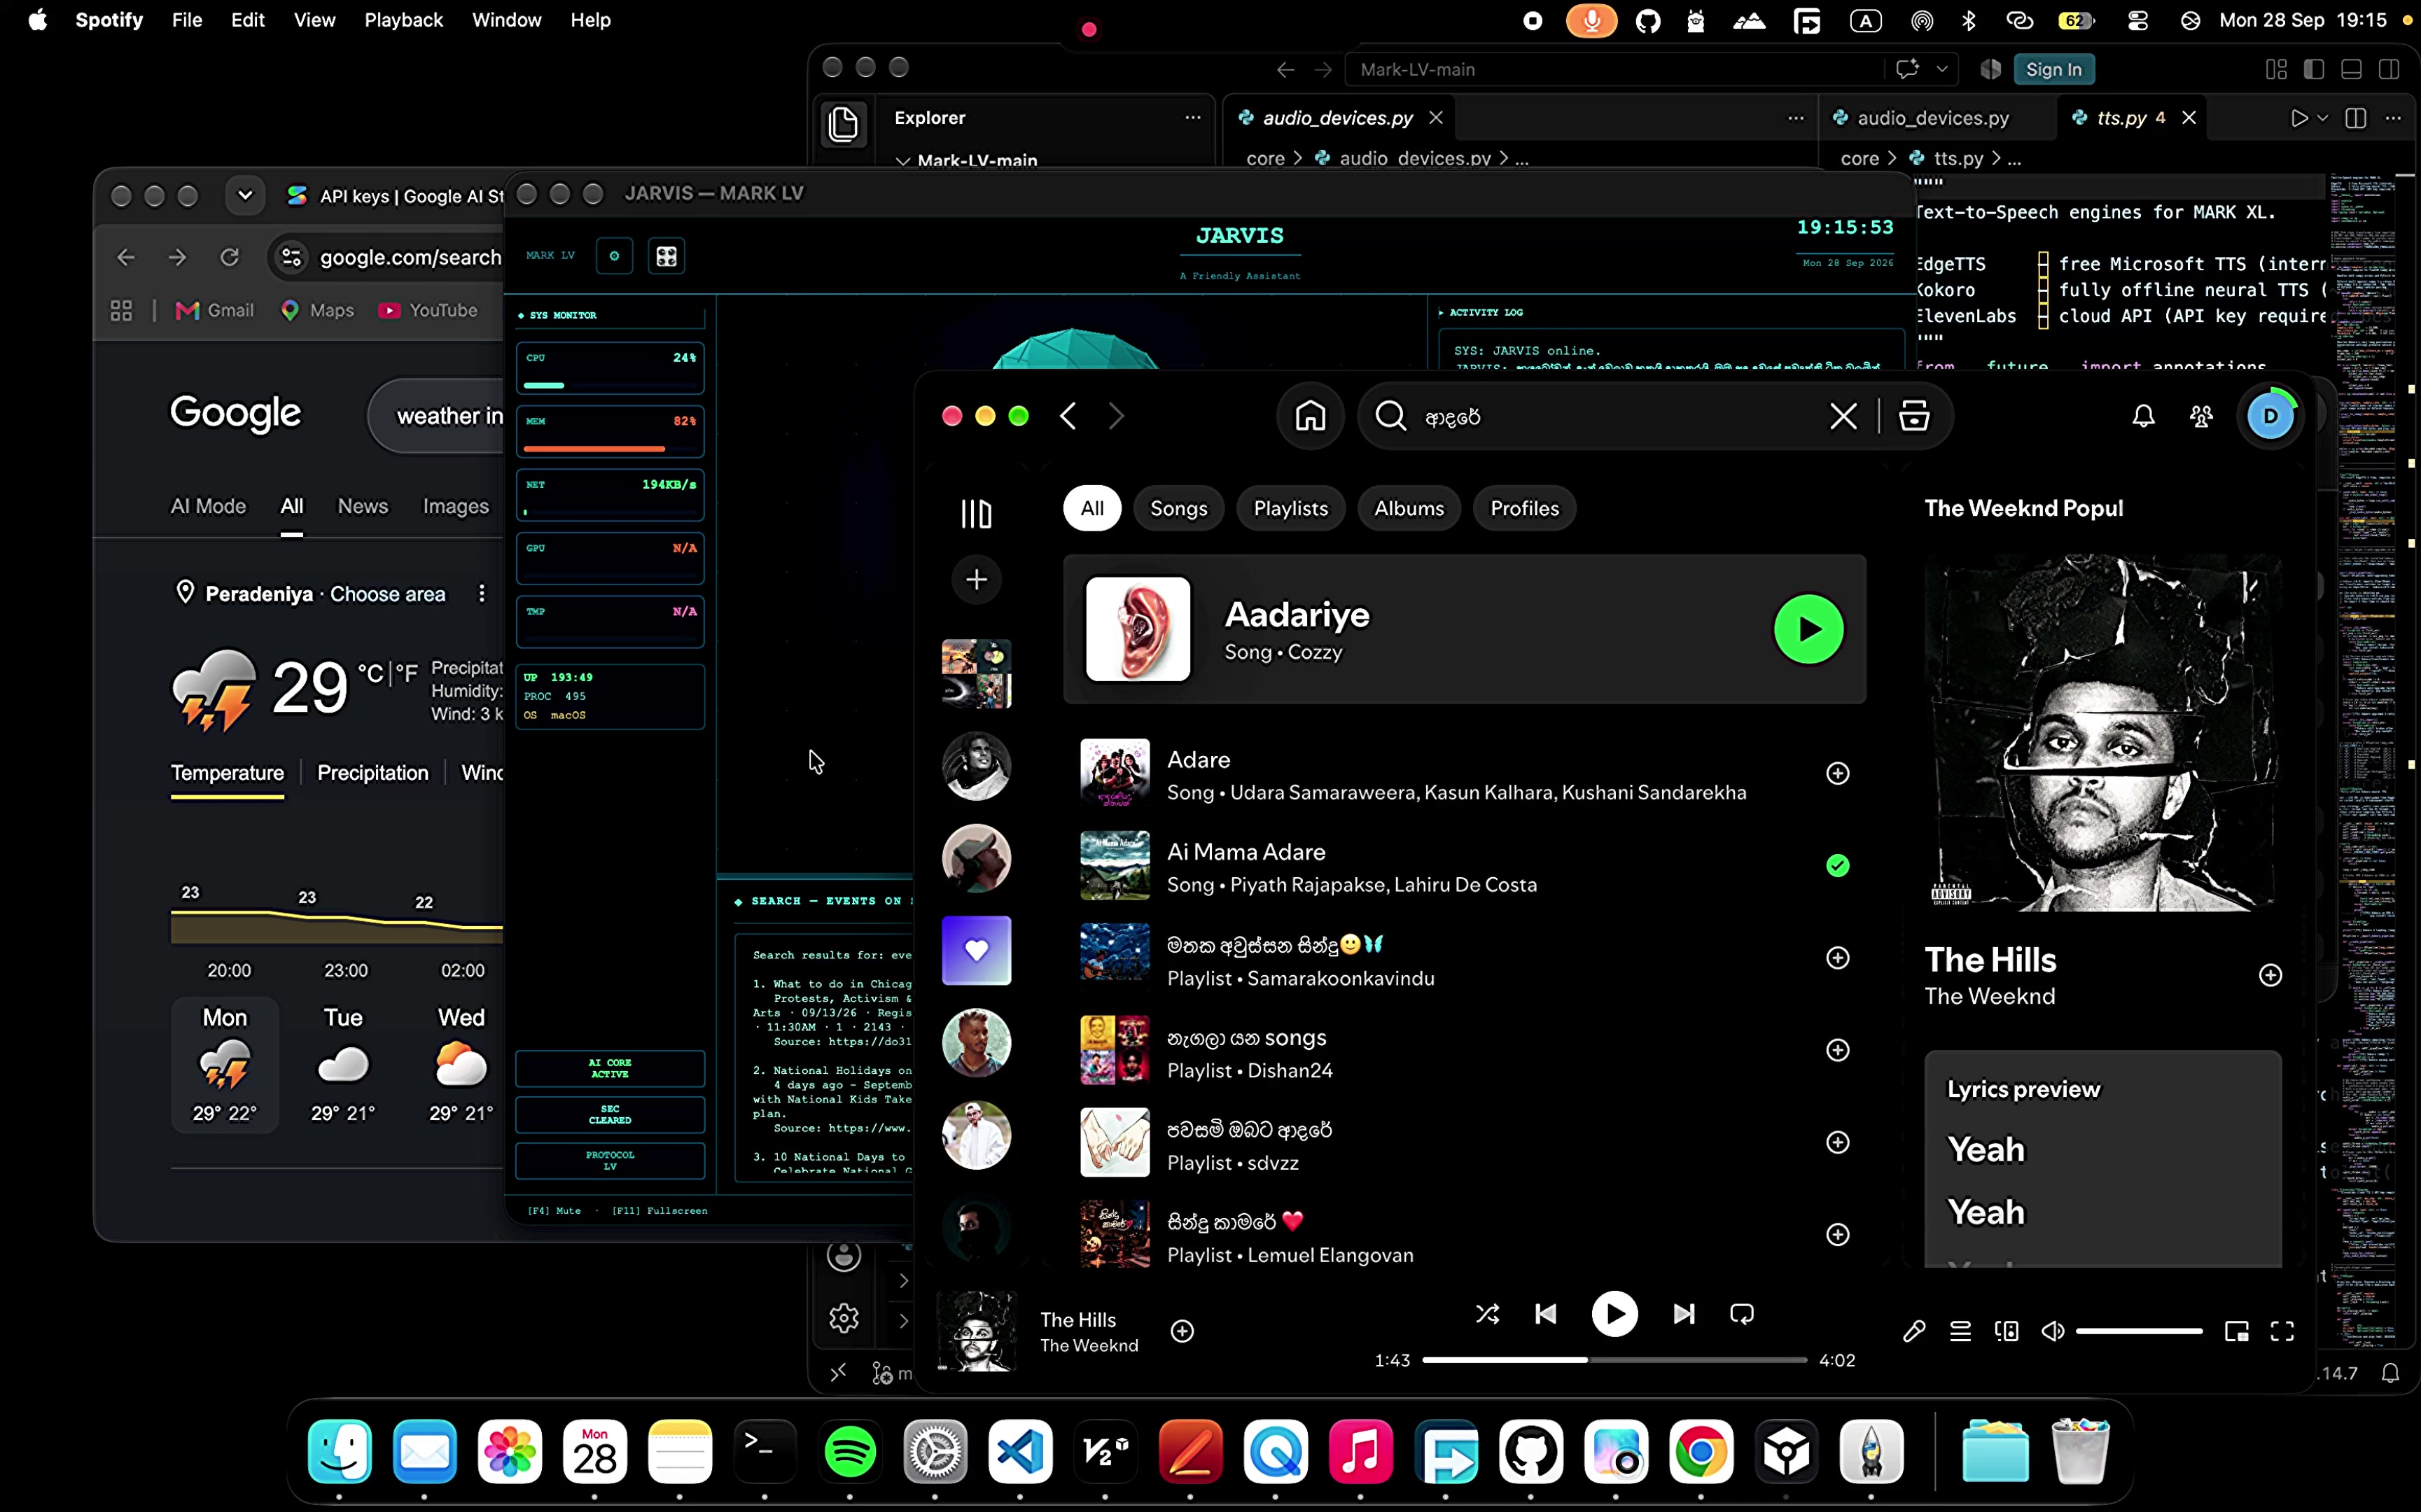Toggle repeat in Spotify player
The width and height of the screenshot is (2421, 1512).
(x=1741, y=1314)
